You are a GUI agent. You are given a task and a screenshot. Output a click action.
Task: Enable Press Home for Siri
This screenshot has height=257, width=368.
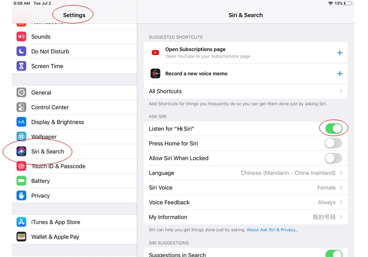coord(333,143)
